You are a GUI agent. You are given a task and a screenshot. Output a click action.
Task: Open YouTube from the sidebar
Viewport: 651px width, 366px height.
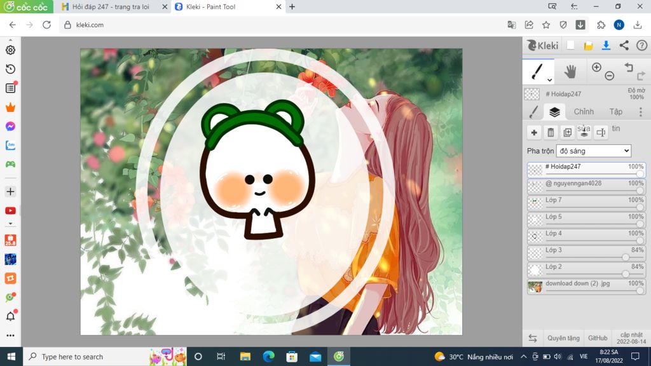(10, 210)
